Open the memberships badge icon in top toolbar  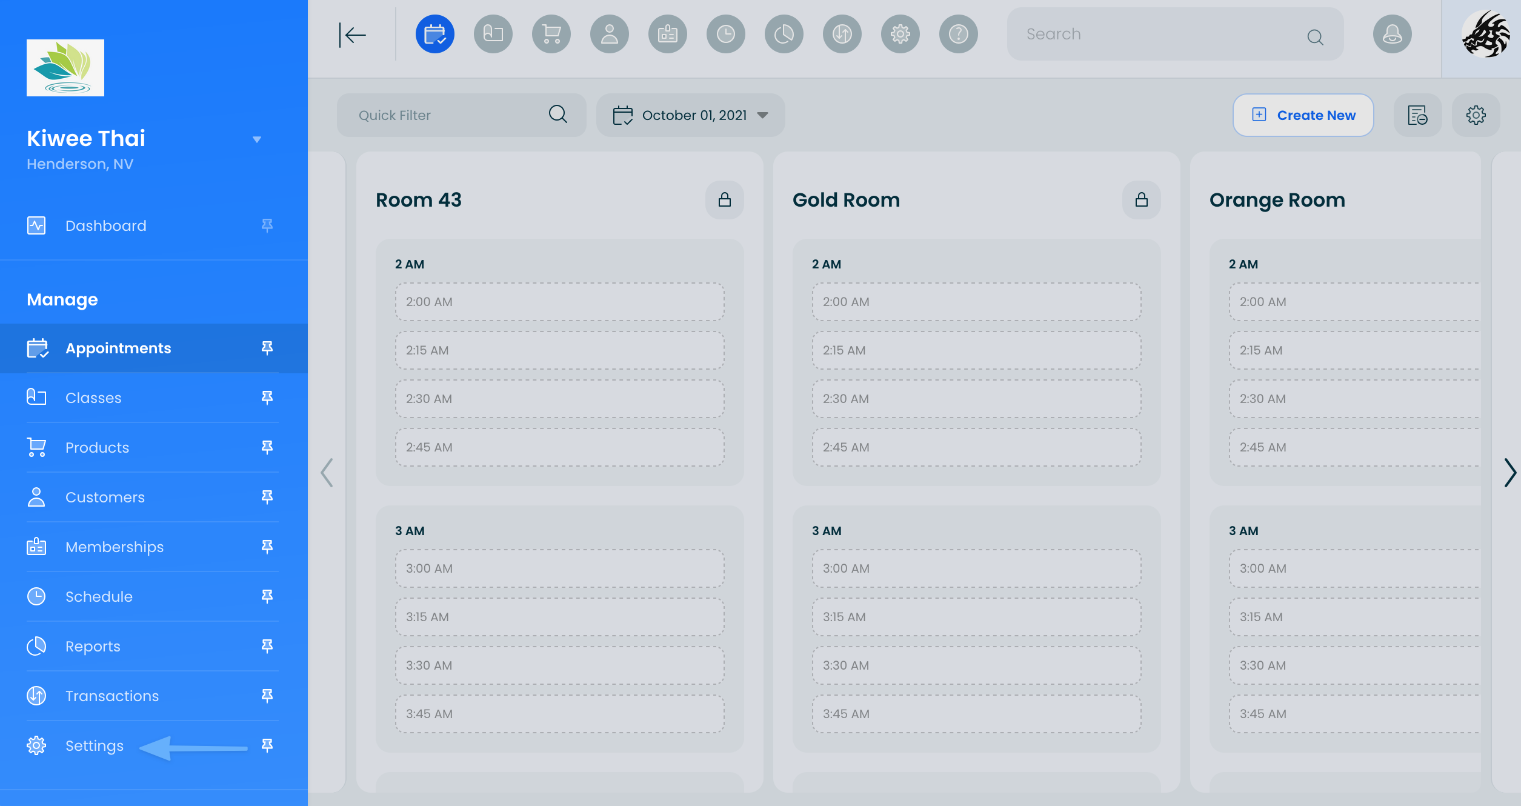click(667, 34)
